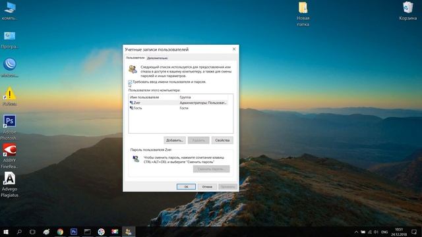
Task: Select the Гость user row
Action: click(x=178, y=108)
